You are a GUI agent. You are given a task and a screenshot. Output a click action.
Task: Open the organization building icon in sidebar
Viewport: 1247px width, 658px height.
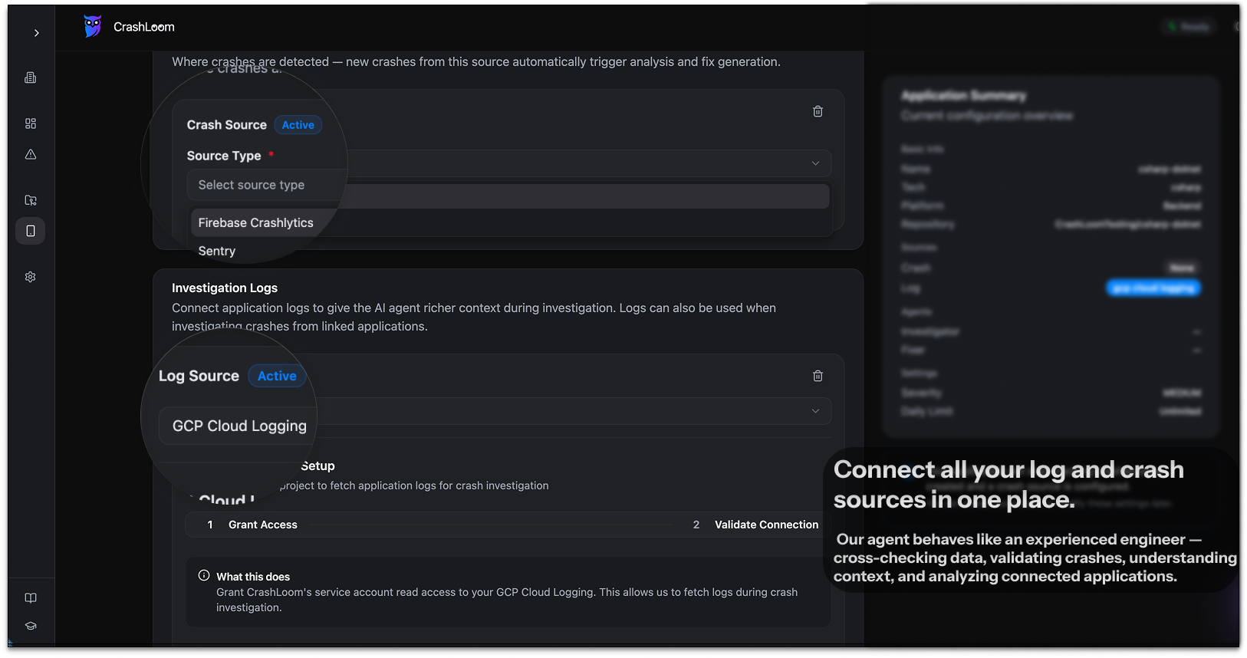tap(31, 77)
